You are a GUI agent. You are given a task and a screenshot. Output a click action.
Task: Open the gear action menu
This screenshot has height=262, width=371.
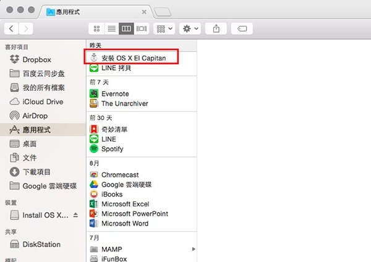190,28
